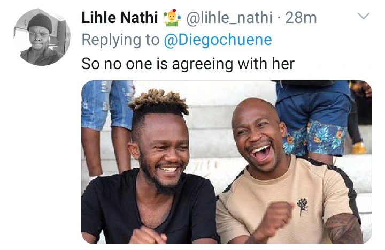The width and height of the screenshot is (385, 250).
Task: Open the tweet options chevron menu
Action: coord(364,16)
